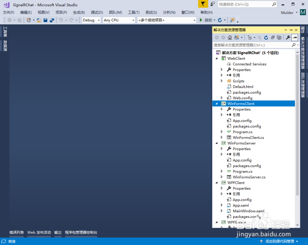Open the Debug configuration dropdown

point(91,20)
